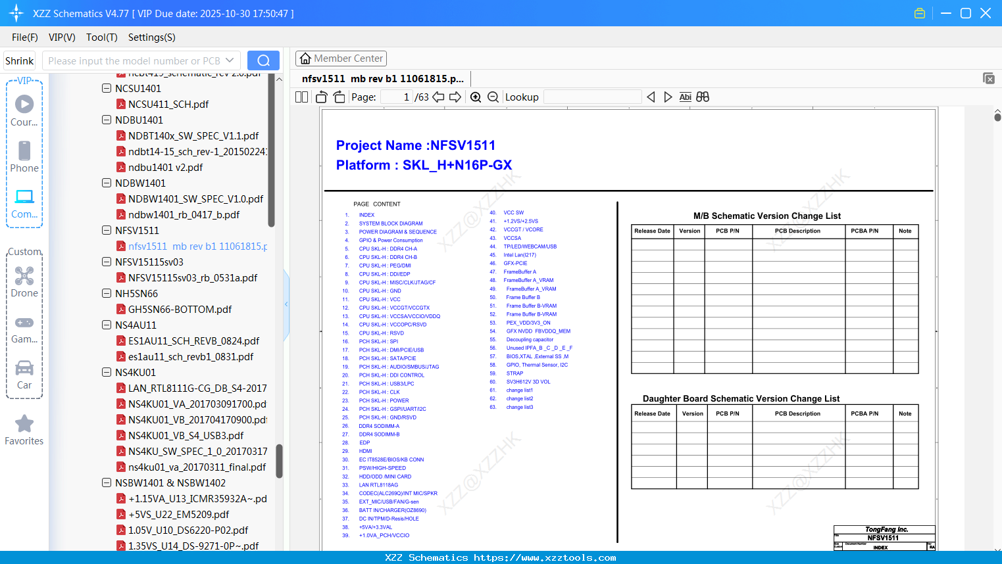Open the xzztools.com link in footer
This screenshot has height=564, width=1002.
[545, 557]
